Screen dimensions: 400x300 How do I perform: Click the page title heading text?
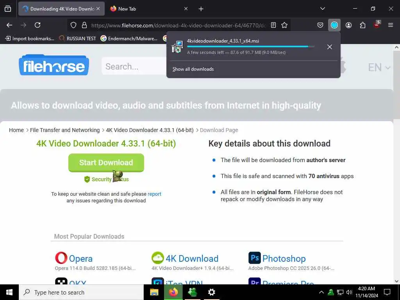tap(106, 143)
